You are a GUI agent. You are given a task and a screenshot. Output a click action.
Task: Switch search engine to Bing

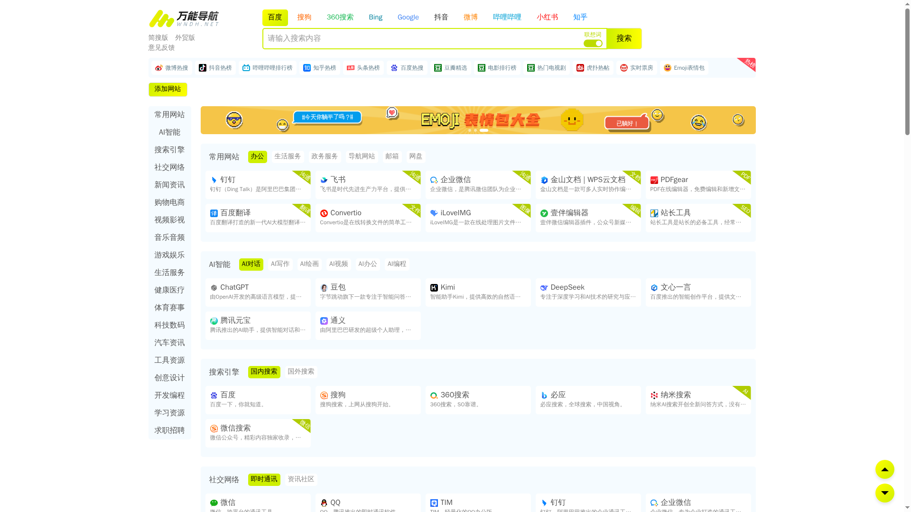pos(375,17)
